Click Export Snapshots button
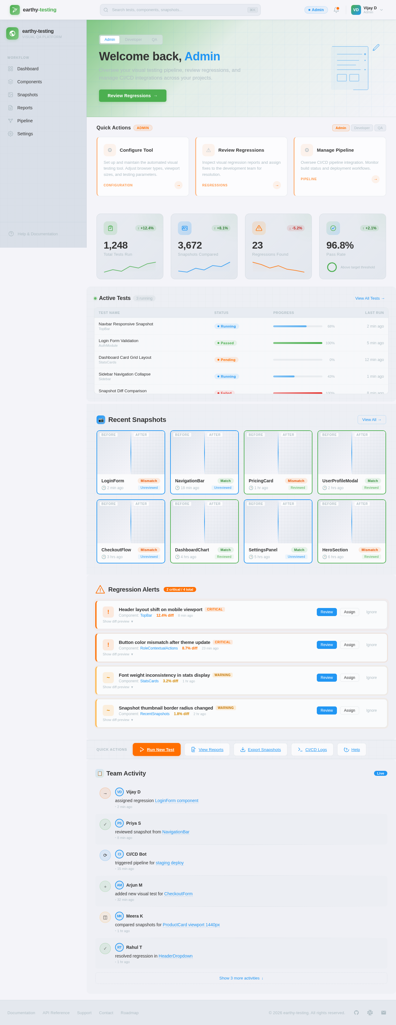This screenshot has width=396, height=1025. tap(260, 750)
